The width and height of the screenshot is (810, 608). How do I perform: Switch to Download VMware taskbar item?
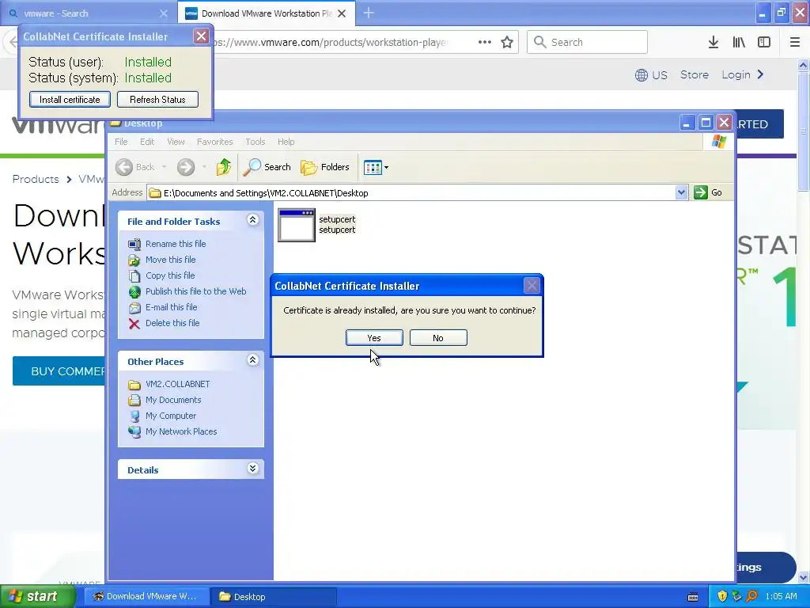[146, 596]
